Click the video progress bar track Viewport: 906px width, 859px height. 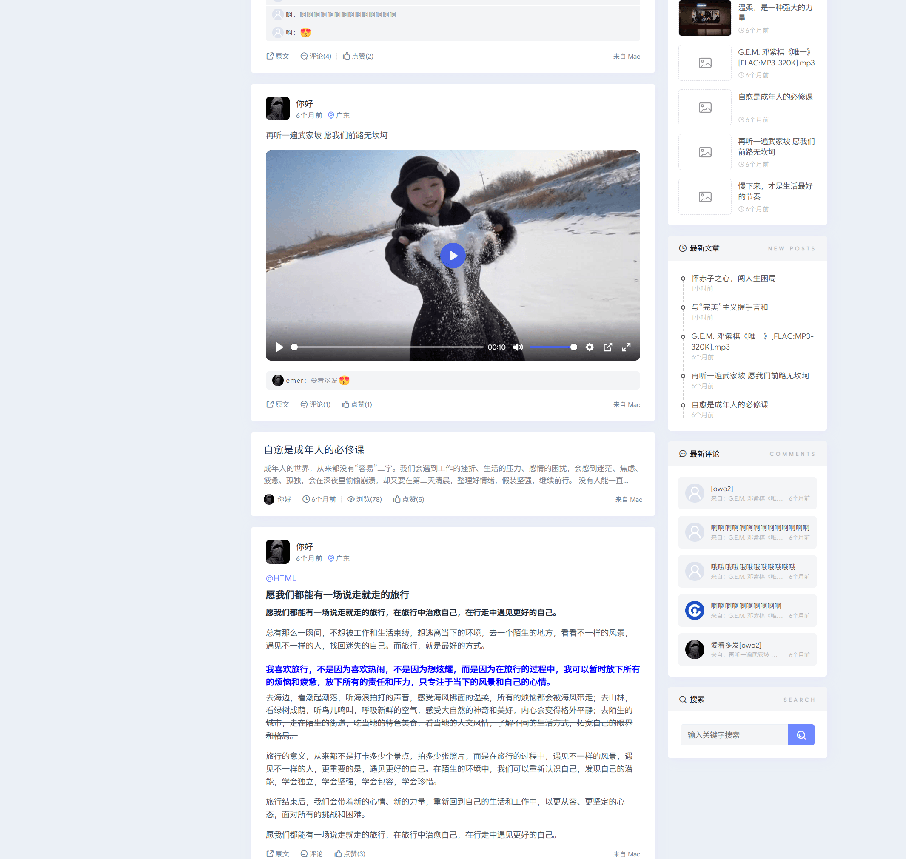pyautogui.click(x=387, y=347)
